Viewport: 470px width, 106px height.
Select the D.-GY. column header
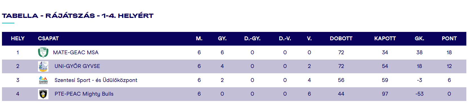[x=252, y=39]
